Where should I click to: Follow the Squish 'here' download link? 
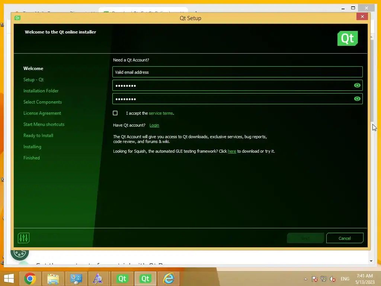tap(232, 151)
